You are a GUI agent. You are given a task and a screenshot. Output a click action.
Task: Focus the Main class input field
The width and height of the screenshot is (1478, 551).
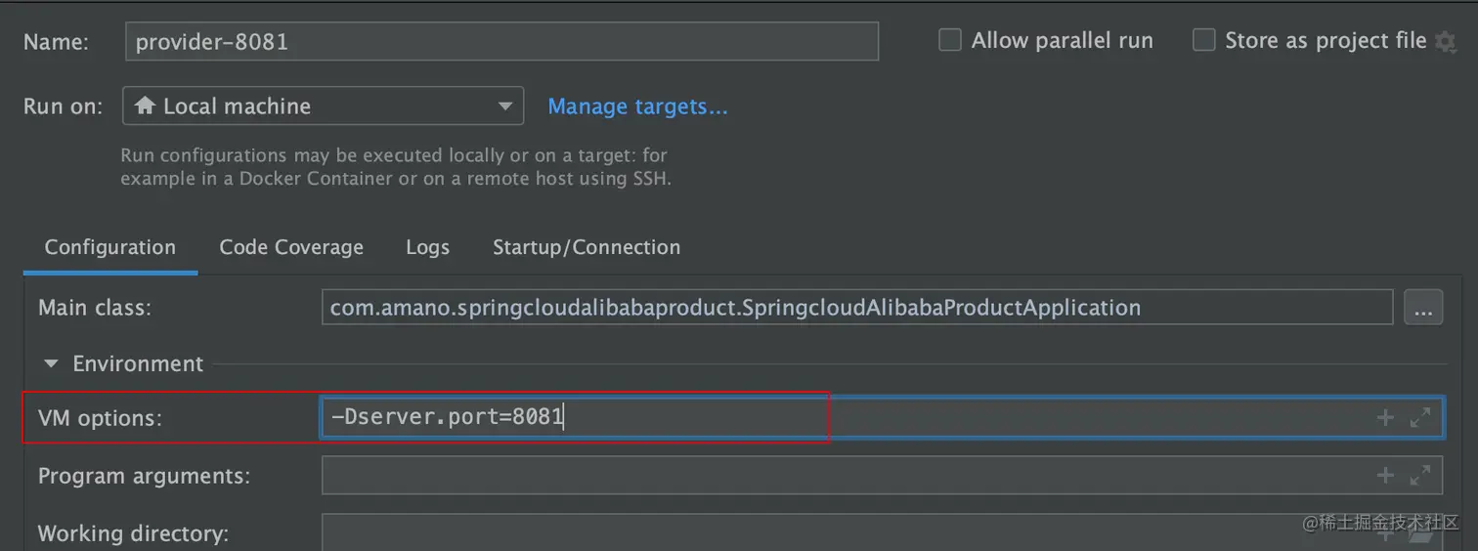pyautogui.click(x=855, y=309)
